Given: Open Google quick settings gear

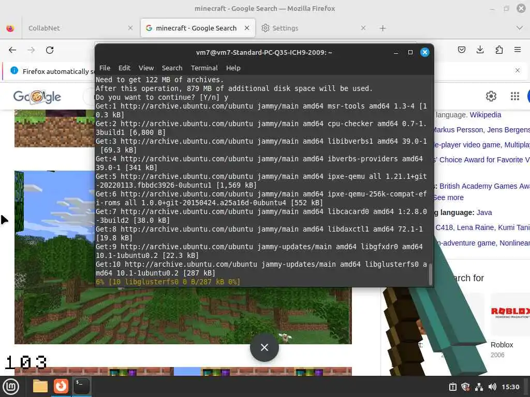Looking at the screenshot, I should click(491, 96).
